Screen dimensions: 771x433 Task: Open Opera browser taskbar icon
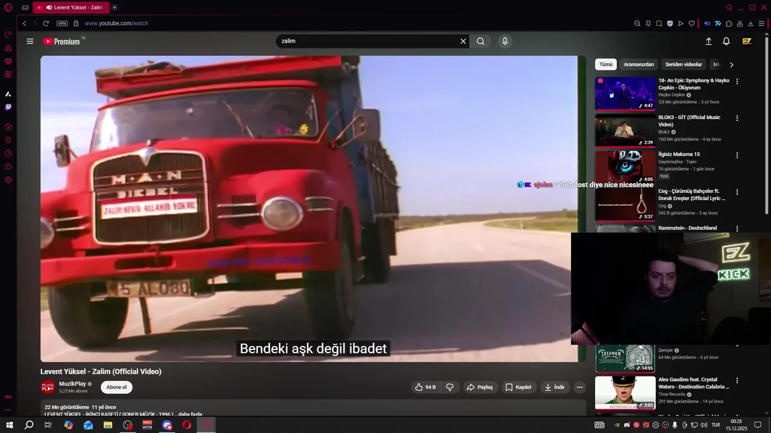click(x=187, y=425)
